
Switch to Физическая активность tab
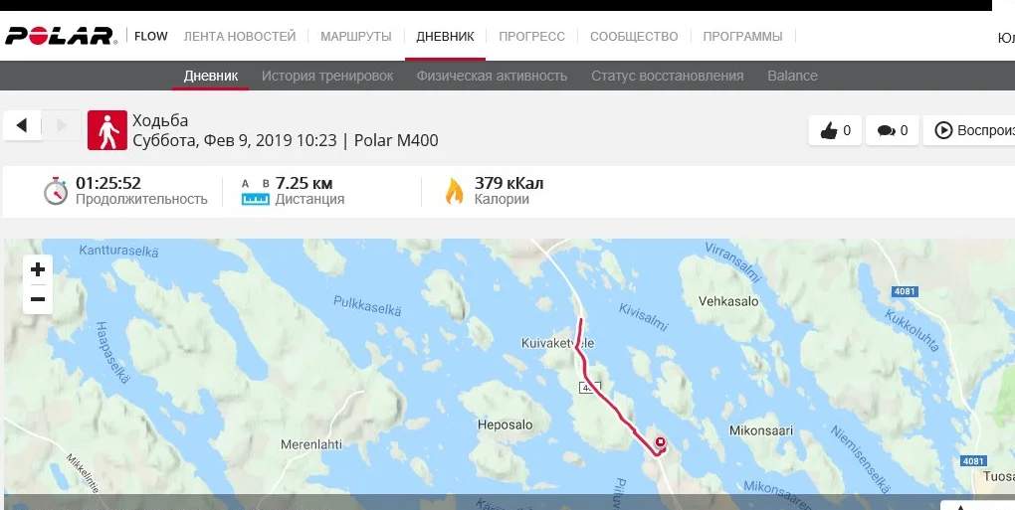(x=492, y=76)
